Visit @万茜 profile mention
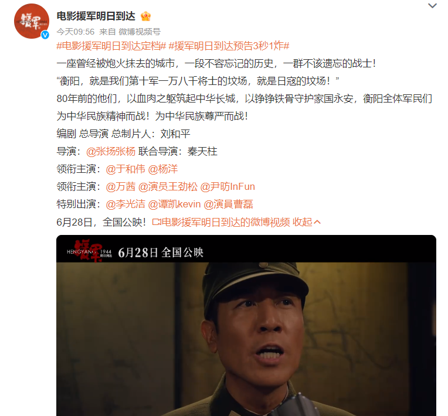Image resolution: width=448 pixels, height=416 pixels. coord(121,187)
